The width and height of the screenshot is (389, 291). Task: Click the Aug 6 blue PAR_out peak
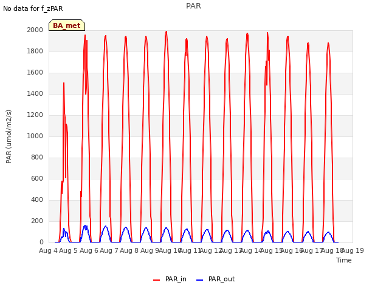tap(106, 226)
